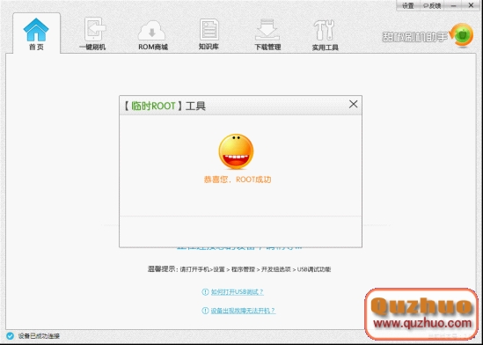Click the 恭喜您，ROOT成功 message

pos(238,180)
